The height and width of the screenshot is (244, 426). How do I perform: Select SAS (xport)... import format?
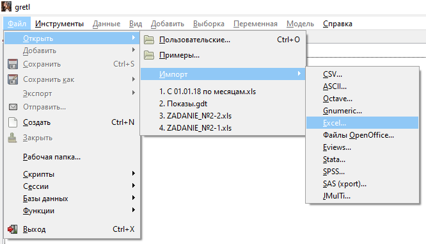[363, 184]
